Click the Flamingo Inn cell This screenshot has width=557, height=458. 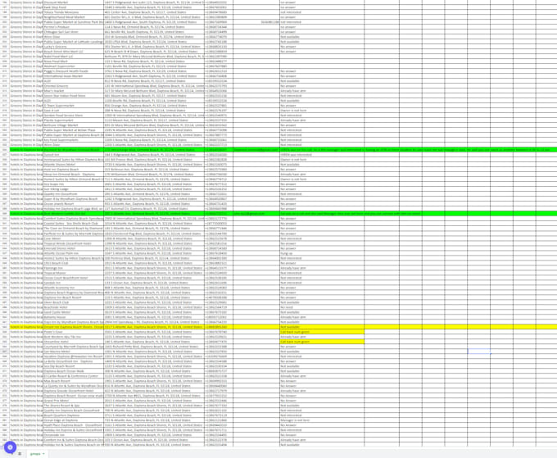[x=74, y=268]
